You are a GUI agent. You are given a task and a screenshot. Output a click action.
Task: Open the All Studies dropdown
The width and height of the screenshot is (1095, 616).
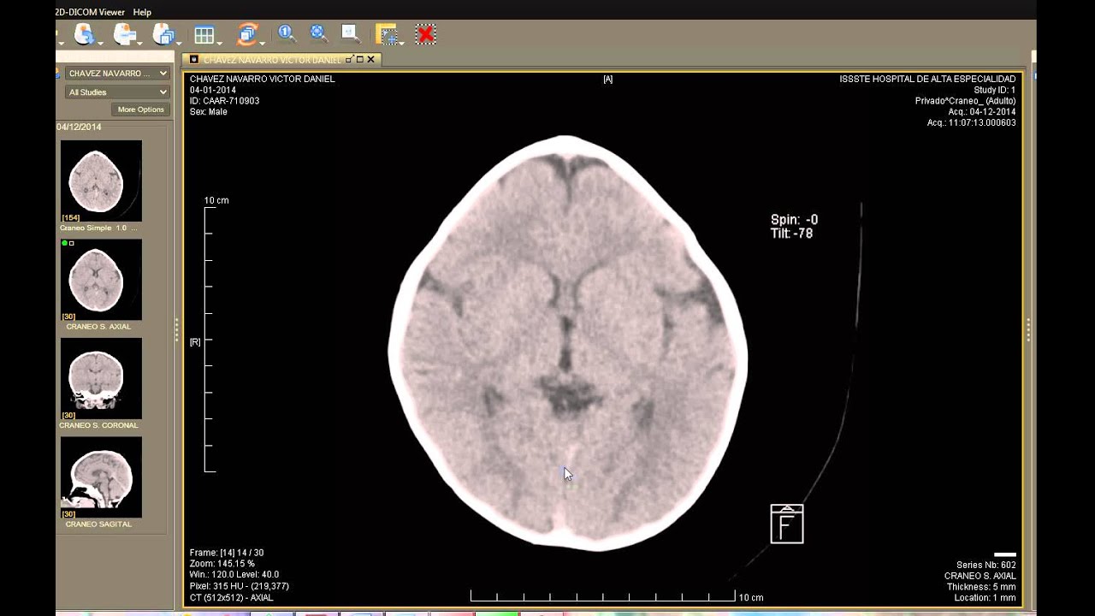(117, 92)
